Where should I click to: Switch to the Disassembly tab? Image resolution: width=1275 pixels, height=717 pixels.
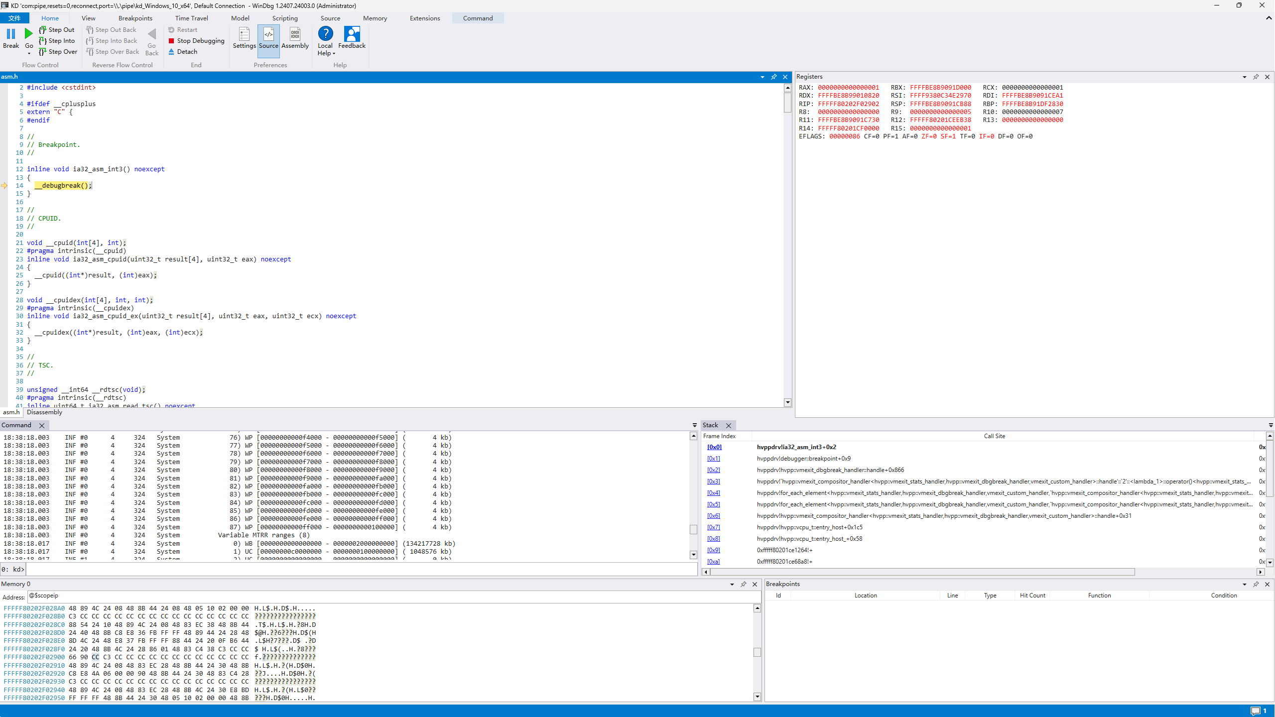(x=44, y=412)
